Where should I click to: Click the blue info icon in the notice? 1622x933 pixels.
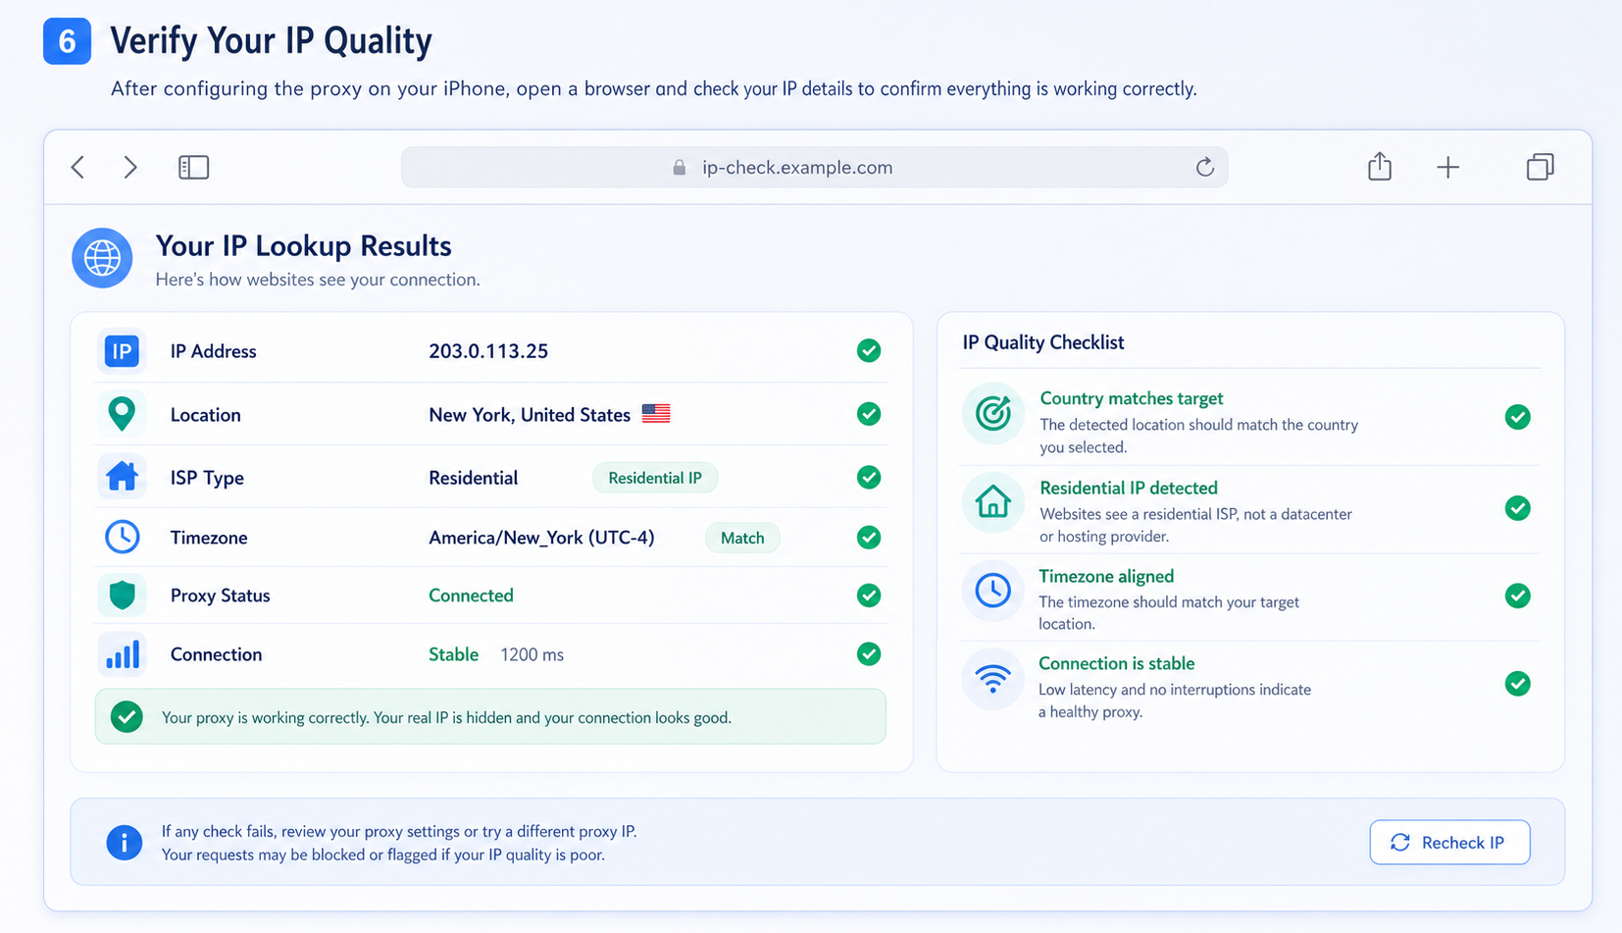pos(125,842)
